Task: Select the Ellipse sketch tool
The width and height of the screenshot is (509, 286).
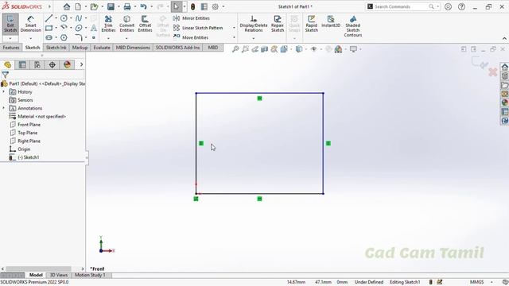Action: 79,28
